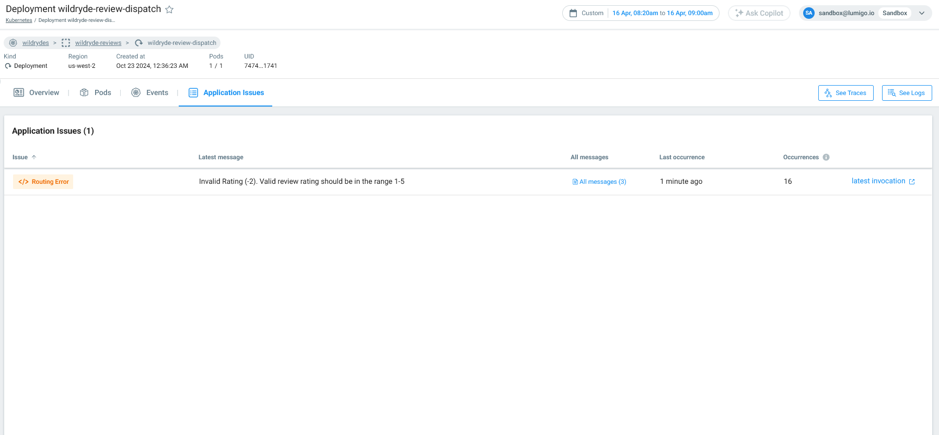Open the wildrydes cluster link

click(36, 43)
